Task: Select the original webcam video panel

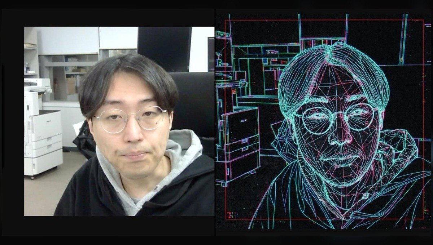Action: click(119, 121)
